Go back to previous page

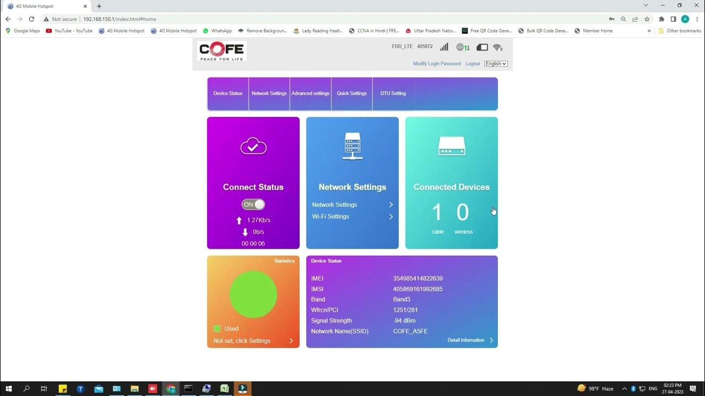pyautogui.click(x=8, y=19)
